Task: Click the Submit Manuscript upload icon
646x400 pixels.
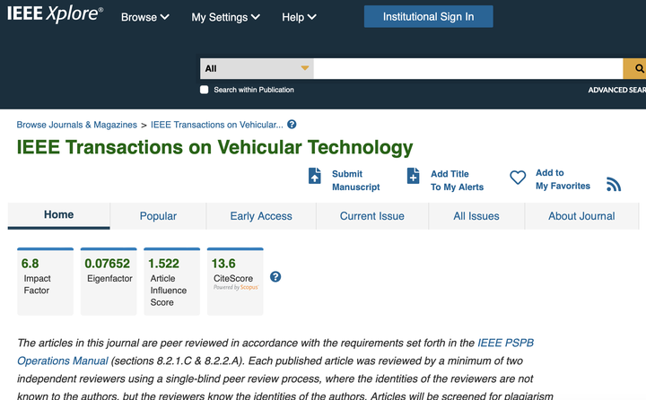Action: click(315, 176)
